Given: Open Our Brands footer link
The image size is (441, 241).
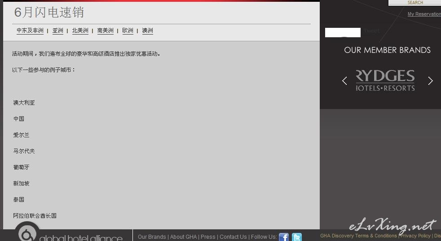Looking at the screenshot, I should coord(152,237).
